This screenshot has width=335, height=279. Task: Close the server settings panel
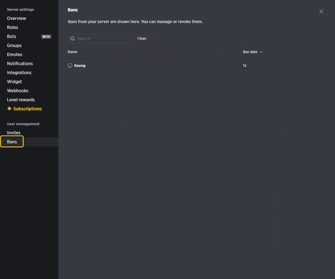[x=321, y=11]
